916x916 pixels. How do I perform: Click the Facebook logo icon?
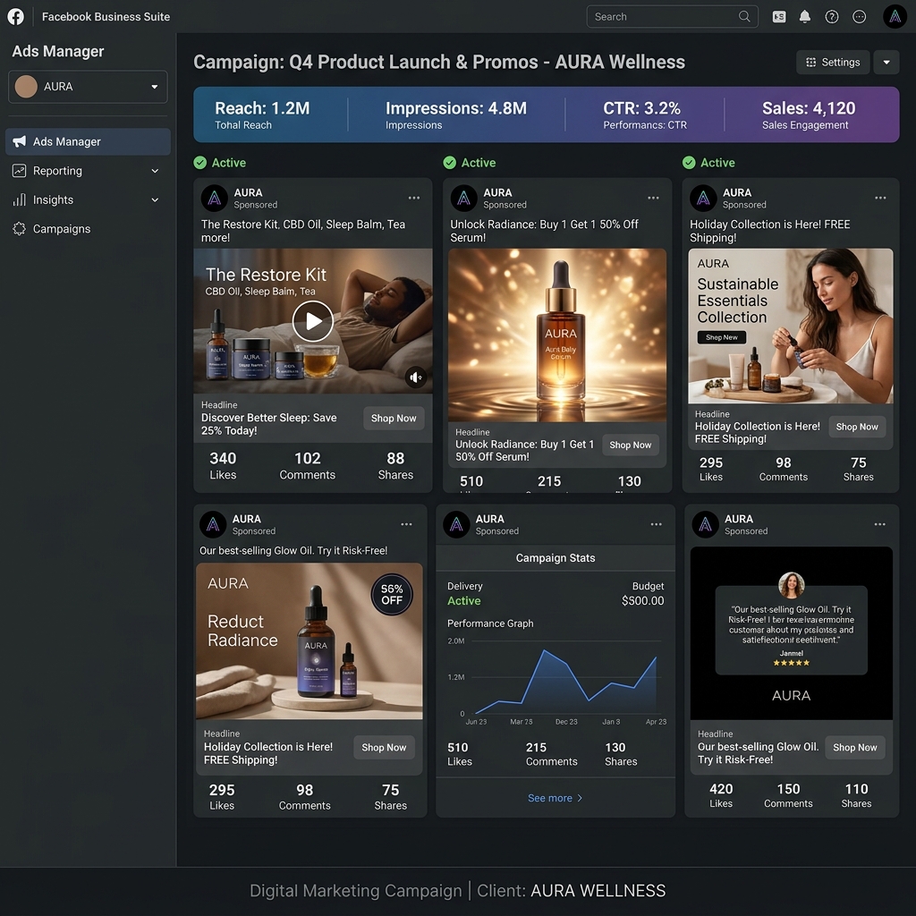(16, 16)
